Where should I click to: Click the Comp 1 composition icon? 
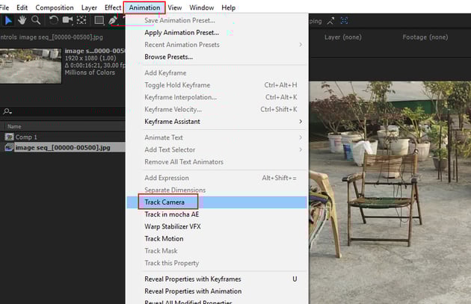point(9,137)
